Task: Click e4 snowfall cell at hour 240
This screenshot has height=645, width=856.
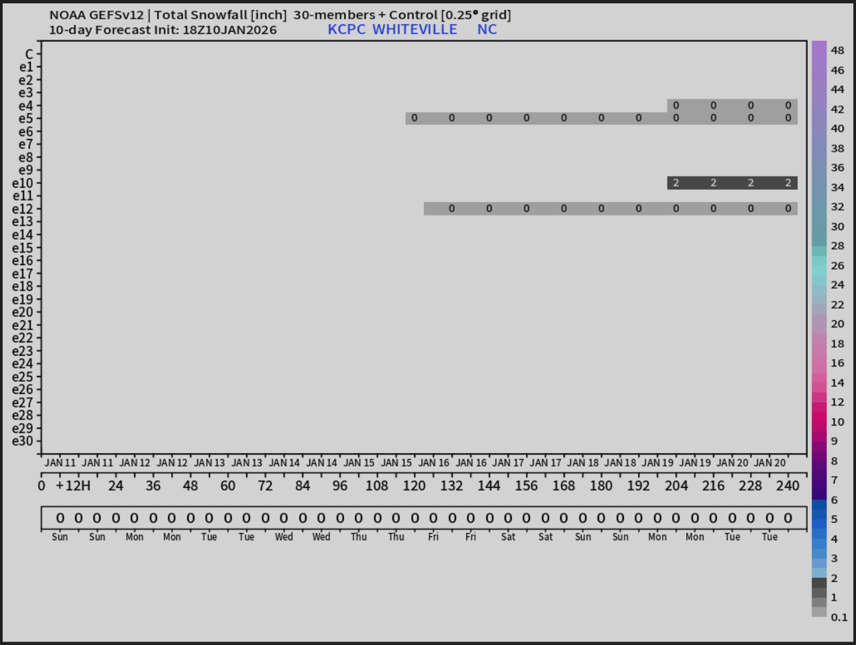Action: pyautogui.click(x=788, y=105)
